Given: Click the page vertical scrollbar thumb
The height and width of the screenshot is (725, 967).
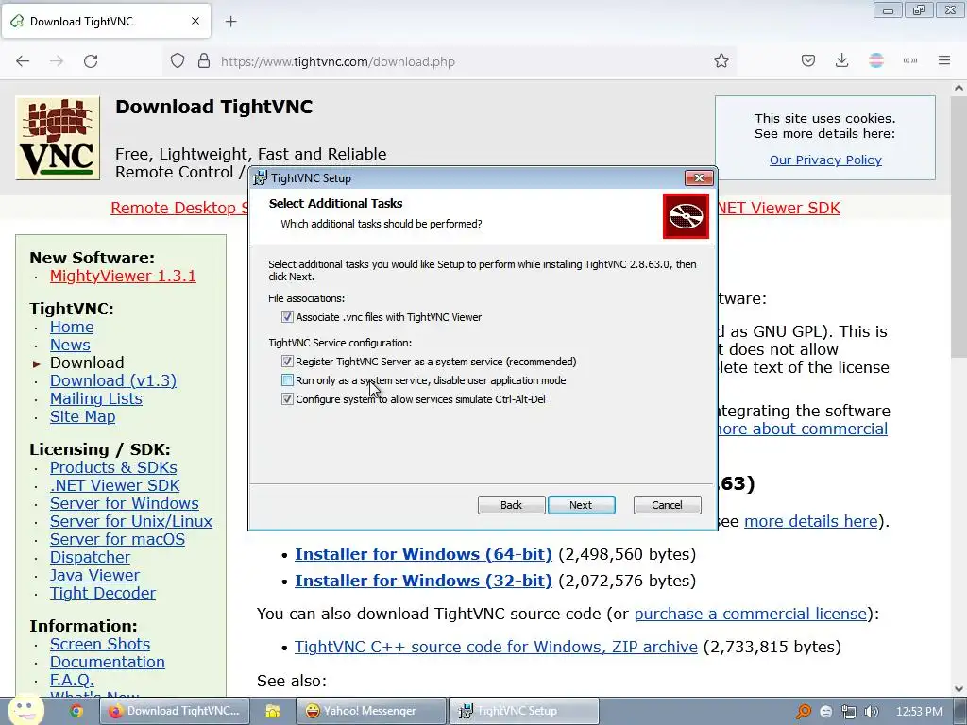Looking at the screenshot, I should pos(959,226).
